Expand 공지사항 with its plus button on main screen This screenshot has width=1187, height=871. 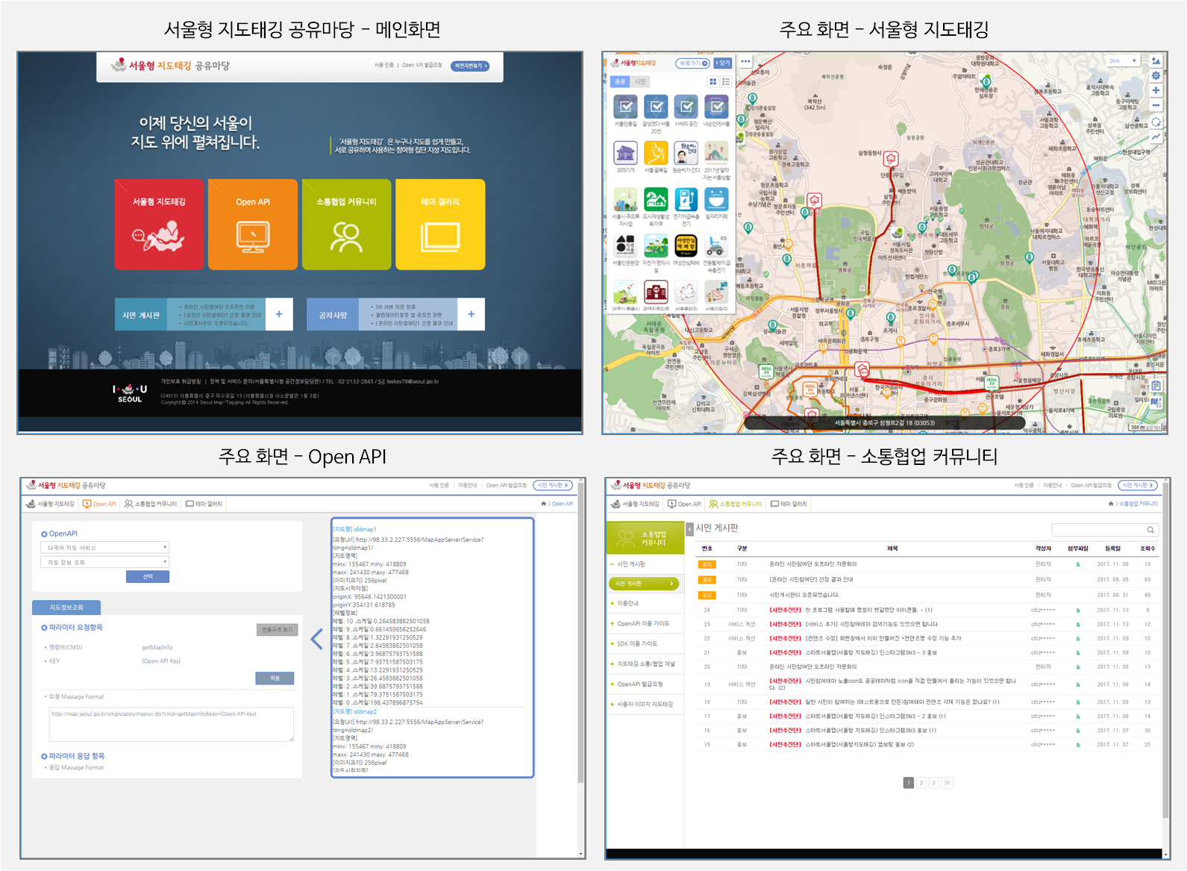click(471, 314)
